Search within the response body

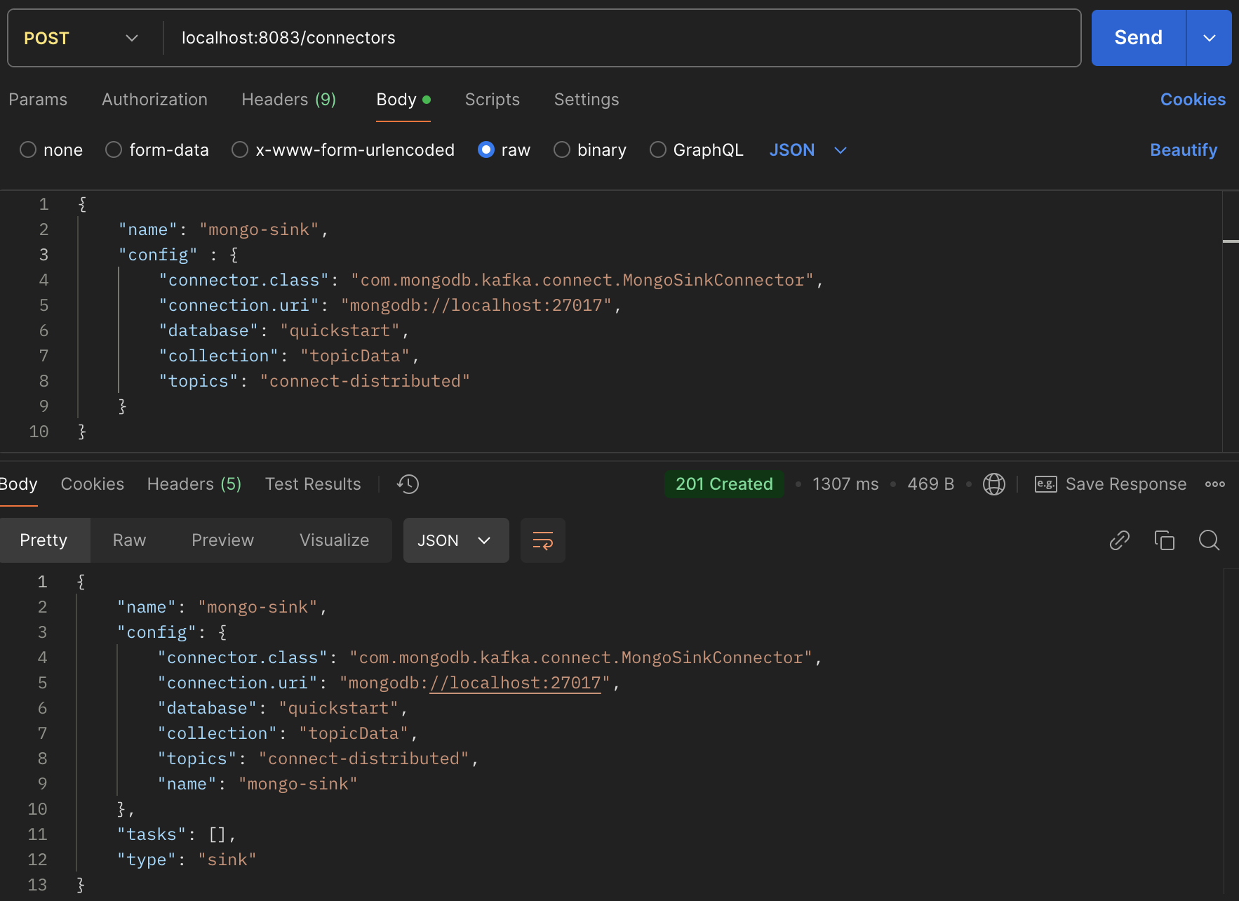point(1210,540)
